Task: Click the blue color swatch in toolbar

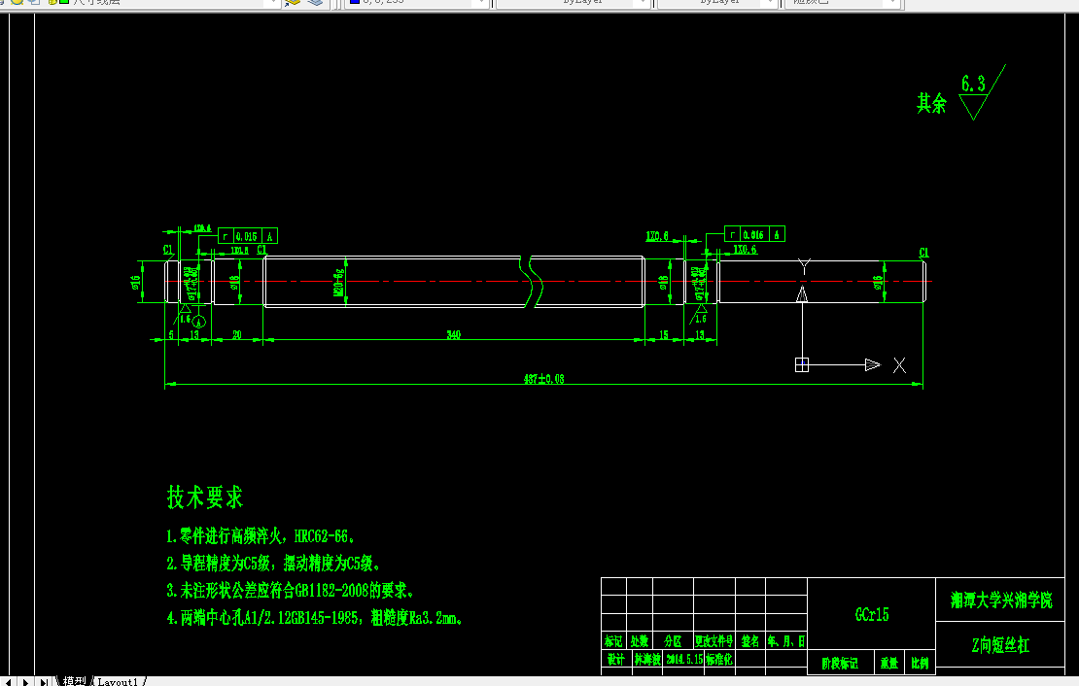Action: coord(355,2)
